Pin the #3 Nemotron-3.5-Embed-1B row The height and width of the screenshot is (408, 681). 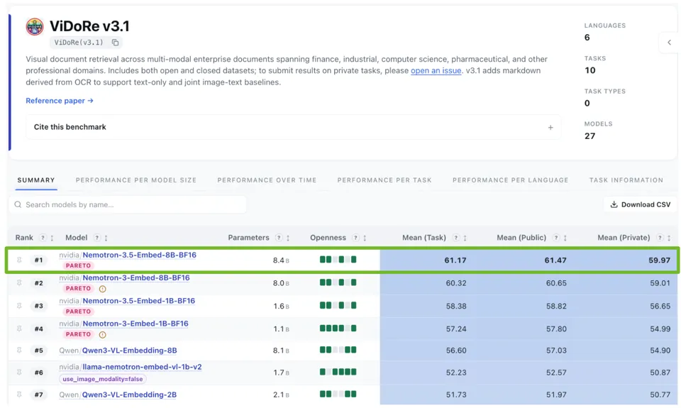[19, 306]
